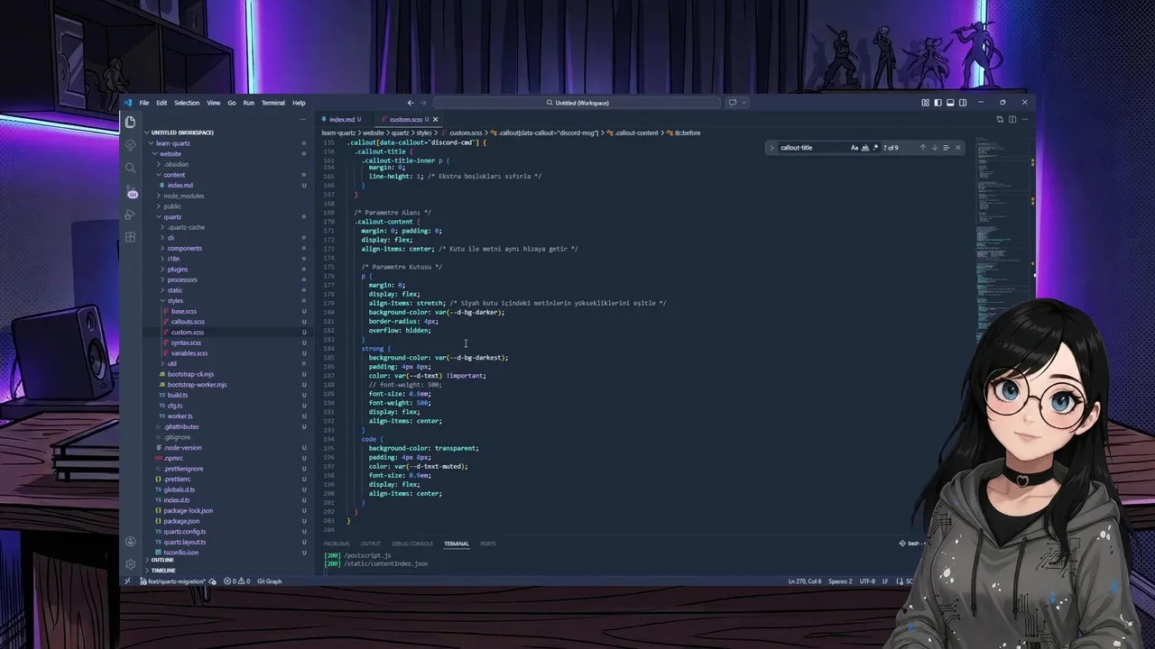Image resolution: width=1155 pixels, height=649 pixels.
Task: Collapse the styles folder
Action: pos(175,301)
